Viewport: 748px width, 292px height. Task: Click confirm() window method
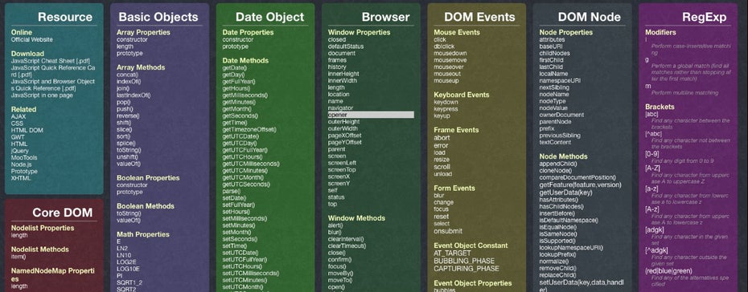[x=339, y=260]
